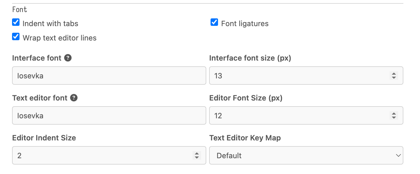The image size is (420, 174).
Task: Click the Text editor font help icon
Action: [74, 98]
